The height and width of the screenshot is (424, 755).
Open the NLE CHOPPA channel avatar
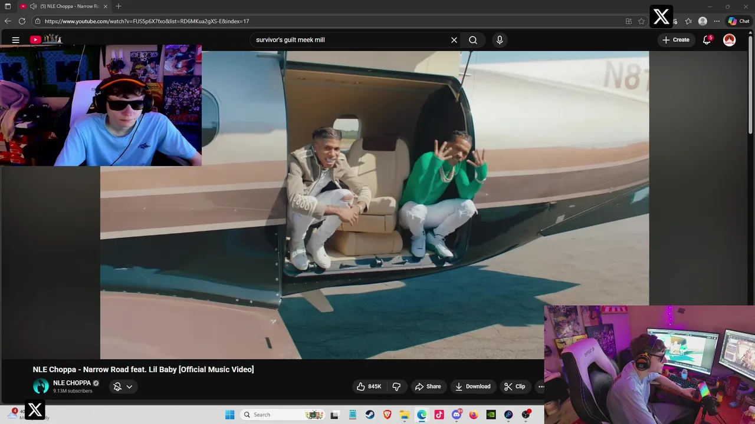(41, 386)
